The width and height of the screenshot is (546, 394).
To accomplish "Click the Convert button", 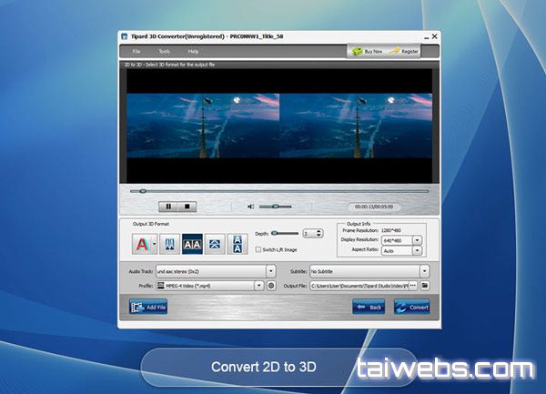I will [x=411, y=307].
